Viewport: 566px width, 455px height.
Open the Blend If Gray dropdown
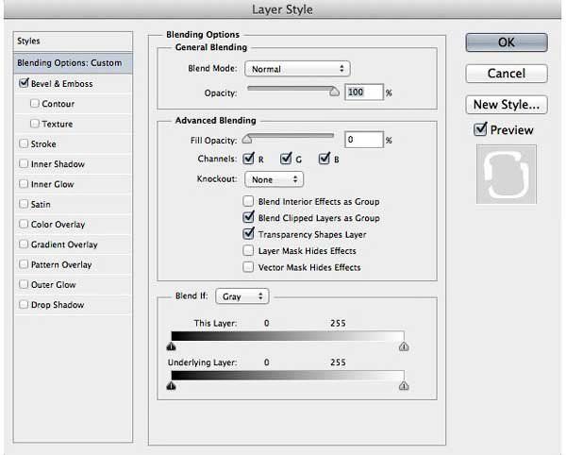click(242, 296)
